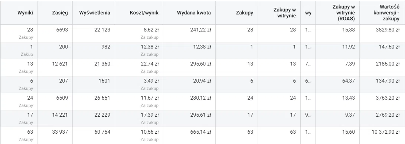This screenshot has width=405, height=144.
Task: Click the 8,62 zł cost per result cell
Action: point(151,30)
